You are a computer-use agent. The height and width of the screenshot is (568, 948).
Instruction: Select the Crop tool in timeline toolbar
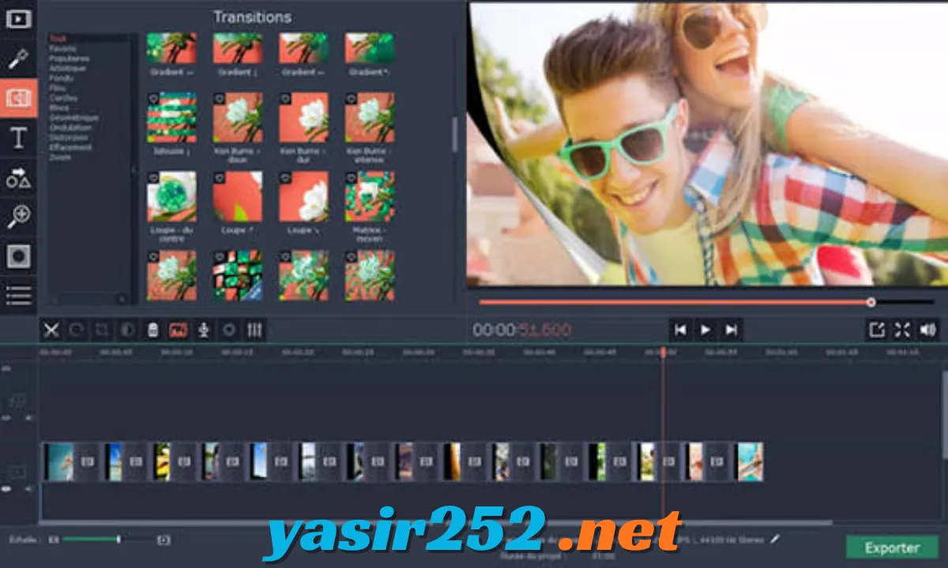point(102,330)
